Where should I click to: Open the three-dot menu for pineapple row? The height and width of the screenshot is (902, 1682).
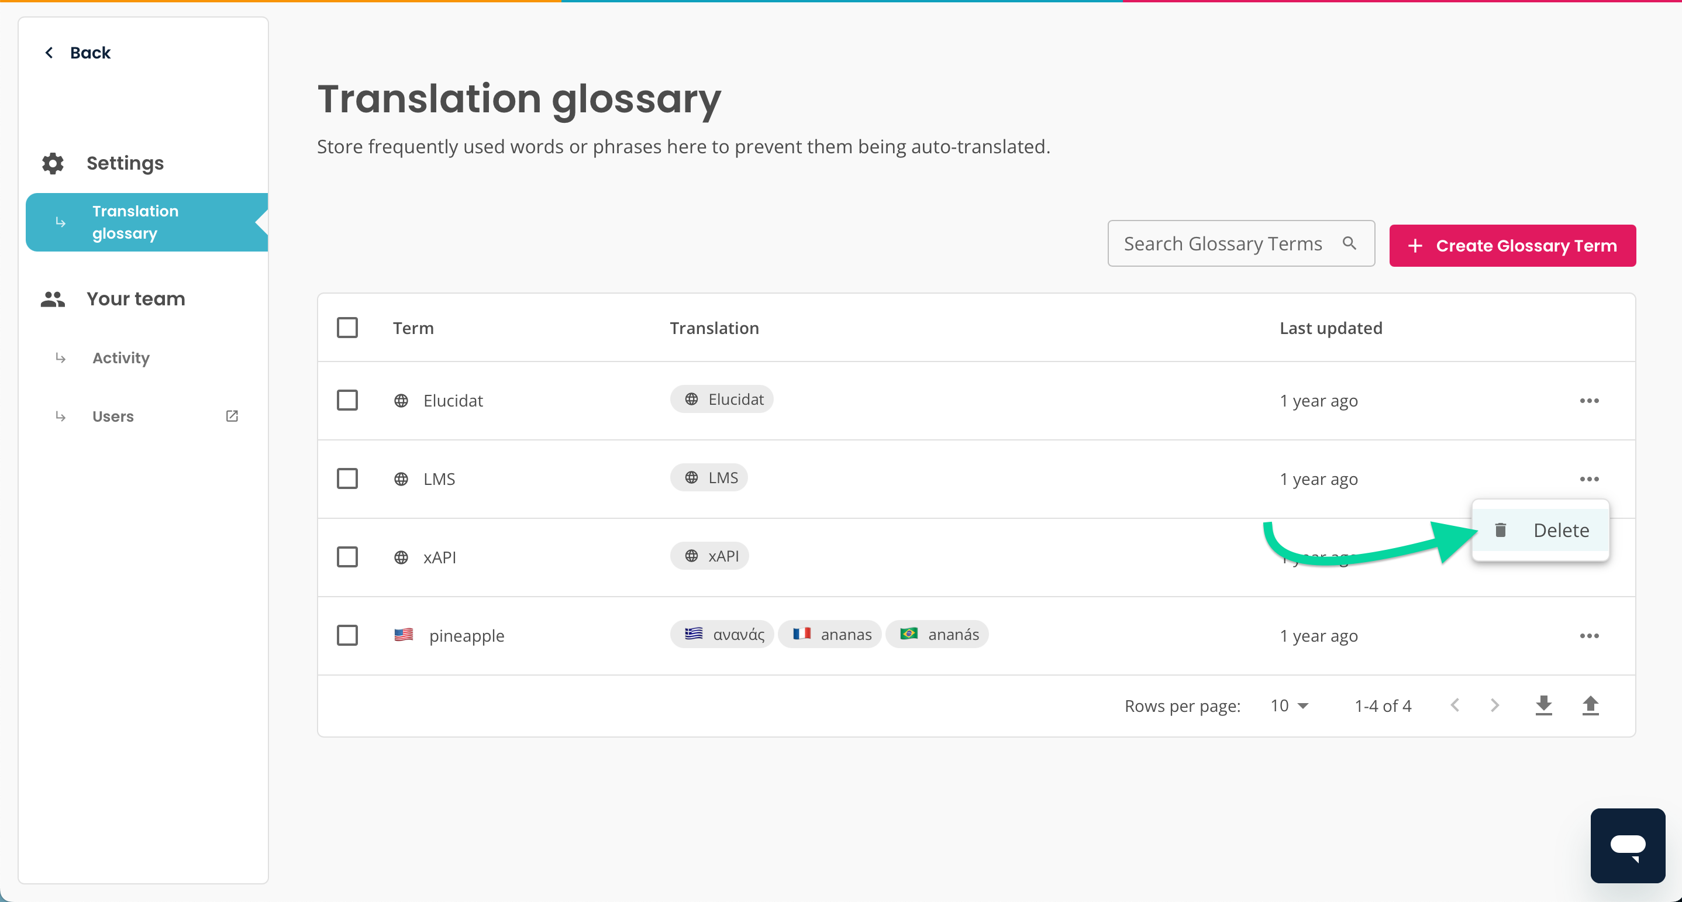(1588, 635)
